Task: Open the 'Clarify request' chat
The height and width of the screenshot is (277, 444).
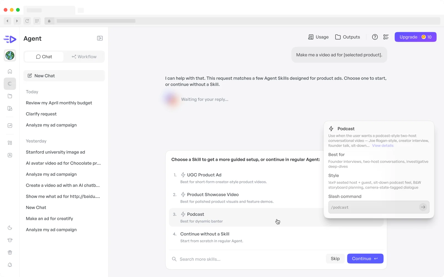Action: [x=41, y=114]
